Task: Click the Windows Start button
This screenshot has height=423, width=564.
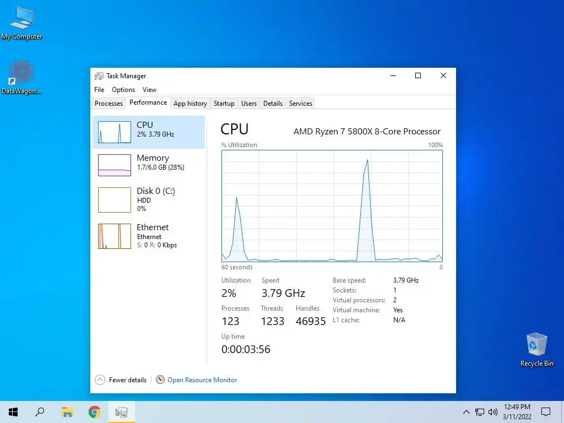Action: 13,412
